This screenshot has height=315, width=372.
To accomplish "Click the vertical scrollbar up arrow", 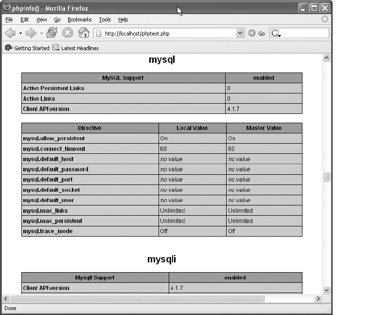I will [326, 58].
